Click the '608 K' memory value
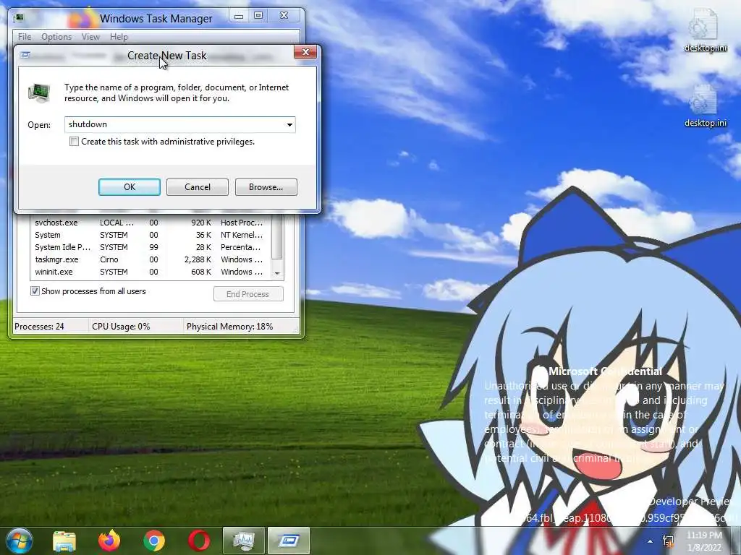Image resolution: width=741 pixels, height=555 pixels. click(x=201, y=272)
